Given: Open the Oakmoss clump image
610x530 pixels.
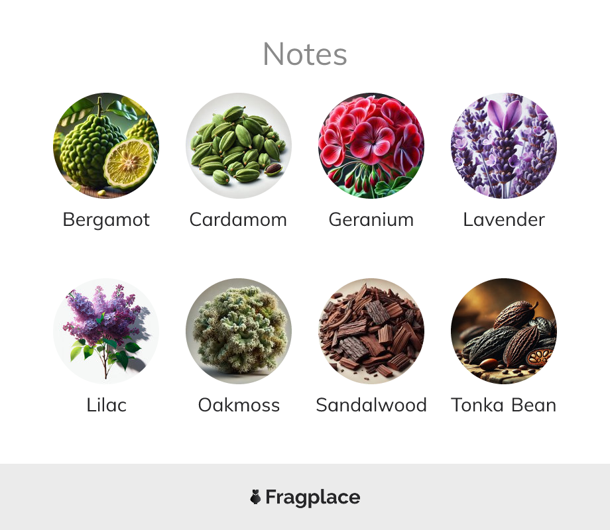Looking at the screenshot, I should [x=239, y=331].
